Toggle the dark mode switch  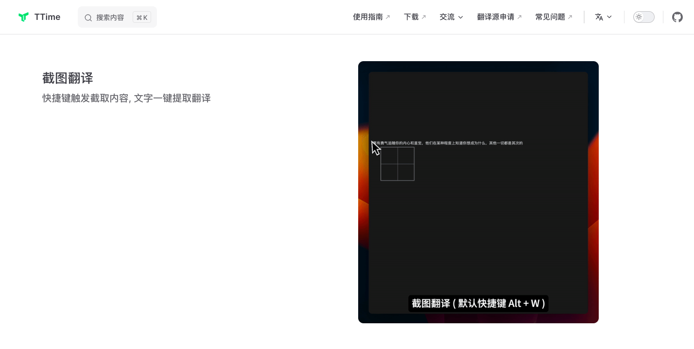point(643,17)
